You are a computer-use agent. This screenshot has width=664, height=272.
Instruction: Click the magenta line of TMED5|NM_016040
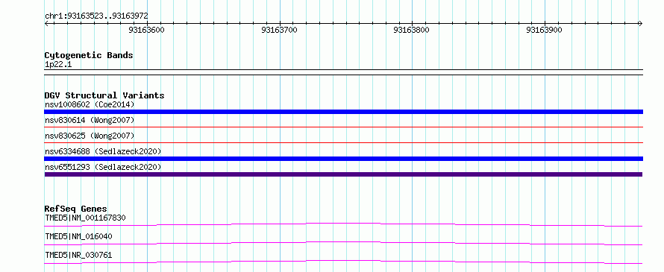[343, 243]
